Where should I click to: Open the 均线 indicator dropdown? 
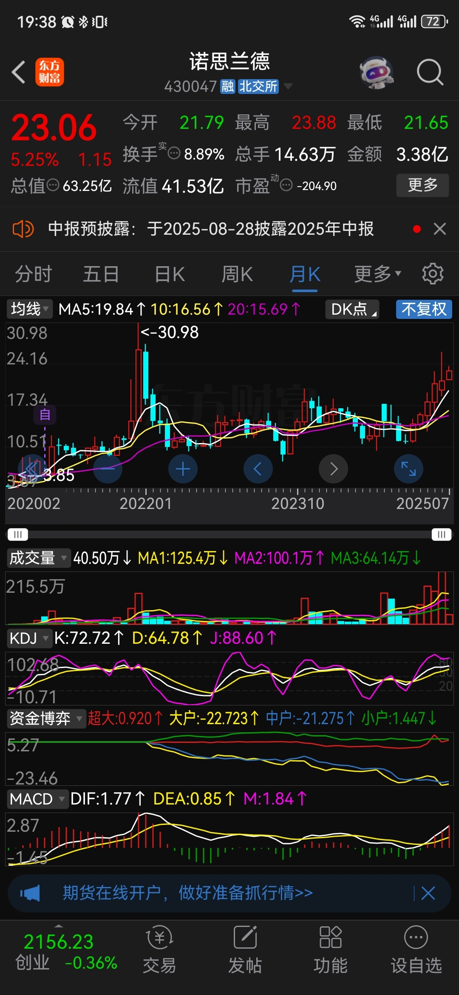30,309
